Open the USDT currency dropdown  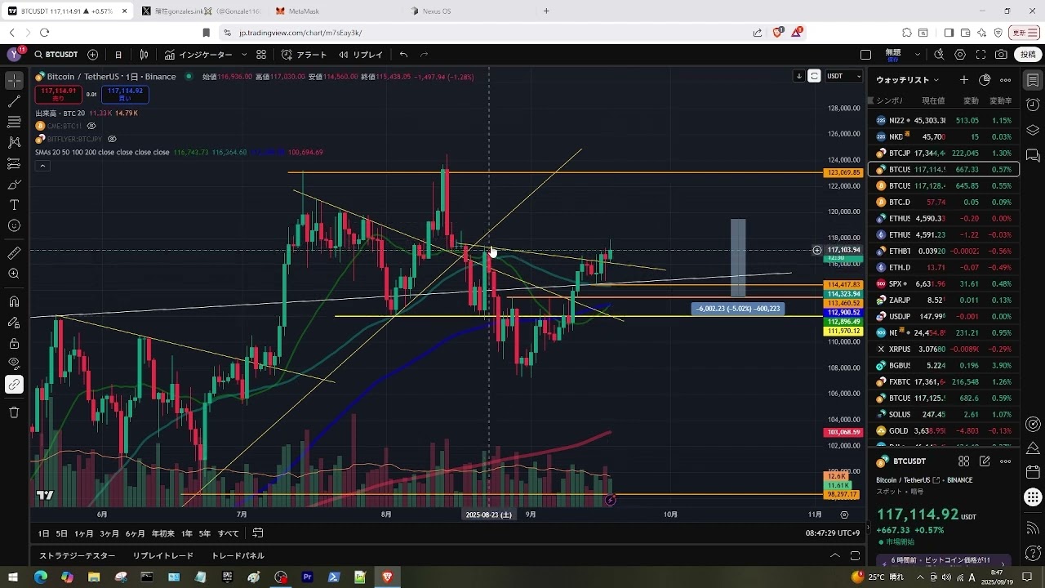click(843, 76)
